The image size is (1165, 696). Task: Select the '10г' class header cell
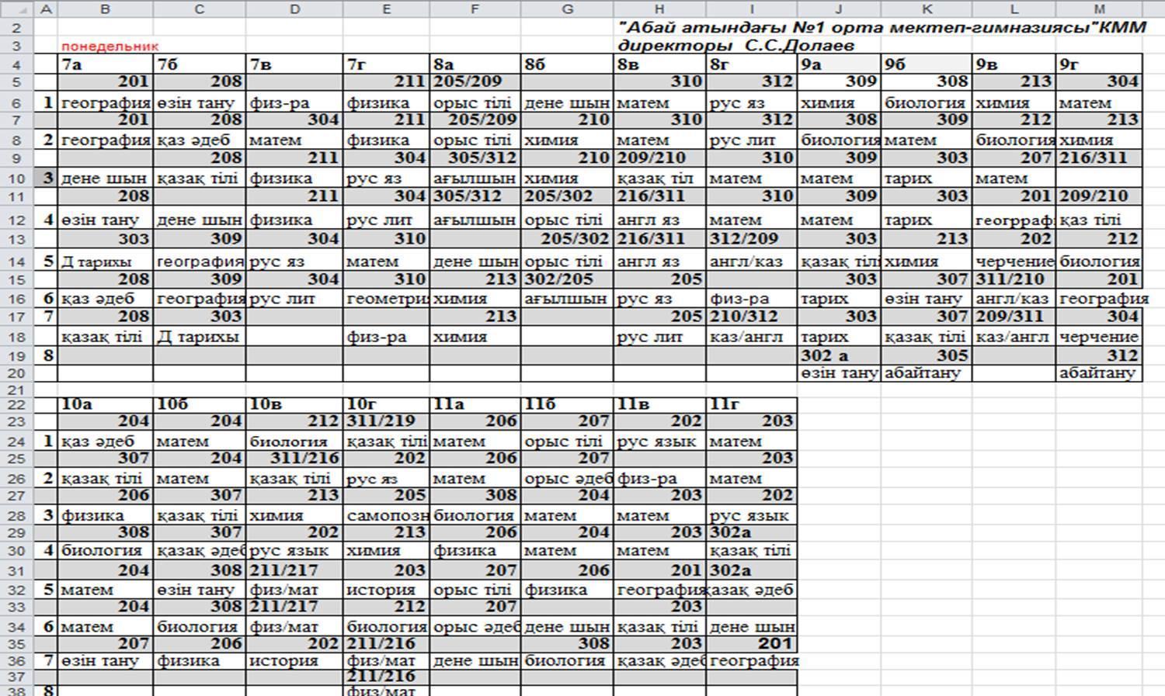pos(386,404)
